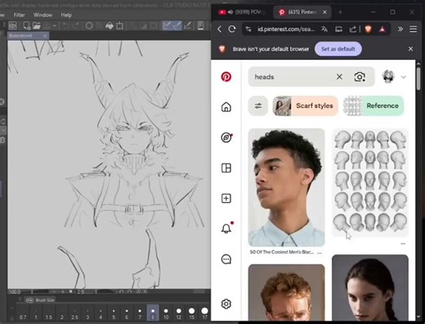Image resolution: width=425 pixels, height=324 pixels.
Task: Select brush size 2.5
Action: tap(74, 313)
